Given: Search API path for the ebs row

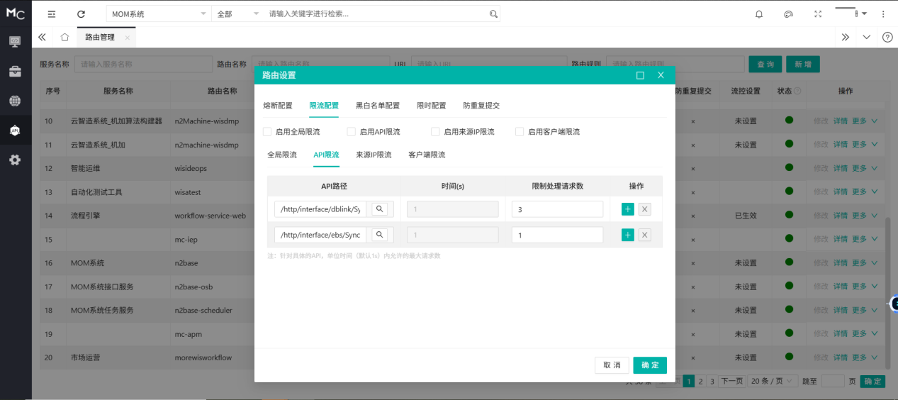Looking at the screenshot, I should point(380,235).
